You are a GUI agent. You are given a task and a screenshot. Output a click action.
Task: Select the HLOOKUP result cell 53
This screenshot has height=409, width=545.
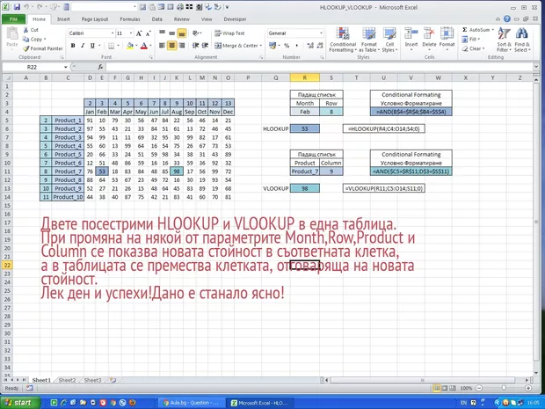coord(305,128)
